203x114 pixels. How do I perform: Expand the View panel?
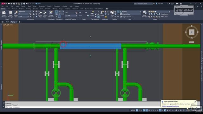[130, 19]
